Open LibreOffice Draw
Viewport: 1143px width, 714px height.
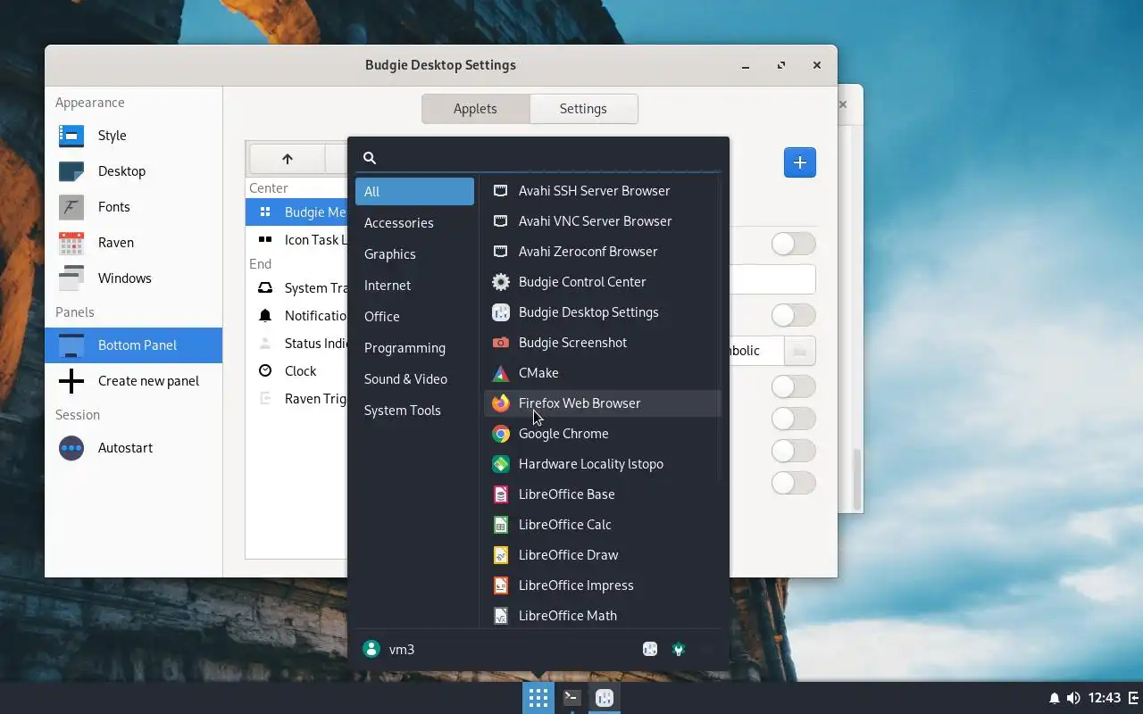pyautogui.click(x=602, y=555)
